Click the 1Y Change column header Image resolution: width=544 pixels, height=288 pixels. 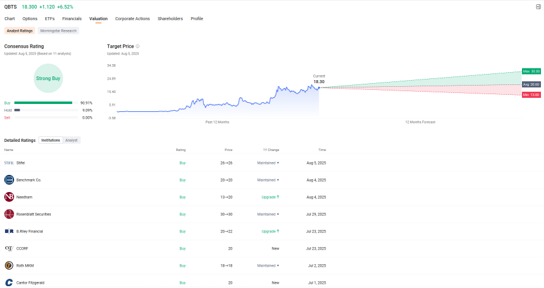pos(271,150)
